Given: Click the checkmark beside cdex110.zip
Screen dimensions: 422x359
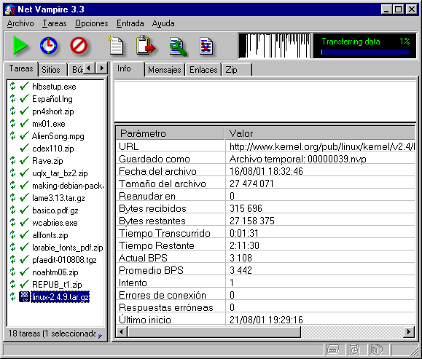Looking at the screenshot, I should point(24,148).
